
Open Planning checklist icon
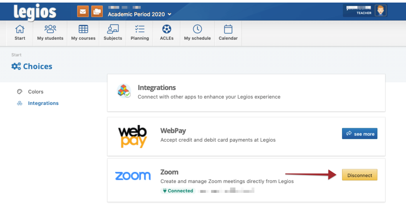tap(139, 33)
